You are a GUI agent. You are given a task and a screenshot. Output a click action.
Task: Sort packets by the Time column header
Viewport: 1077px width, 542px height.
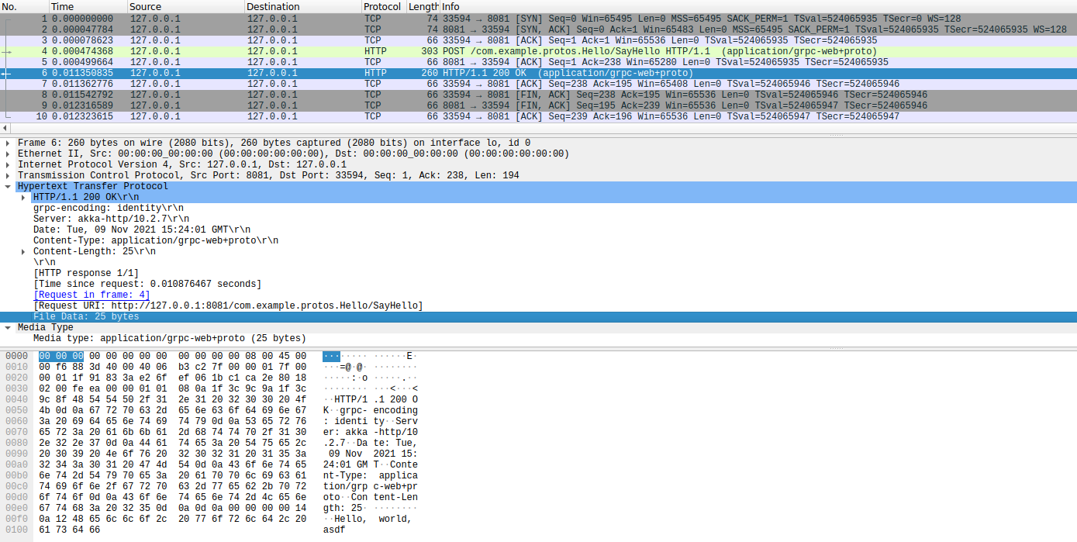(x=88, y=6)
